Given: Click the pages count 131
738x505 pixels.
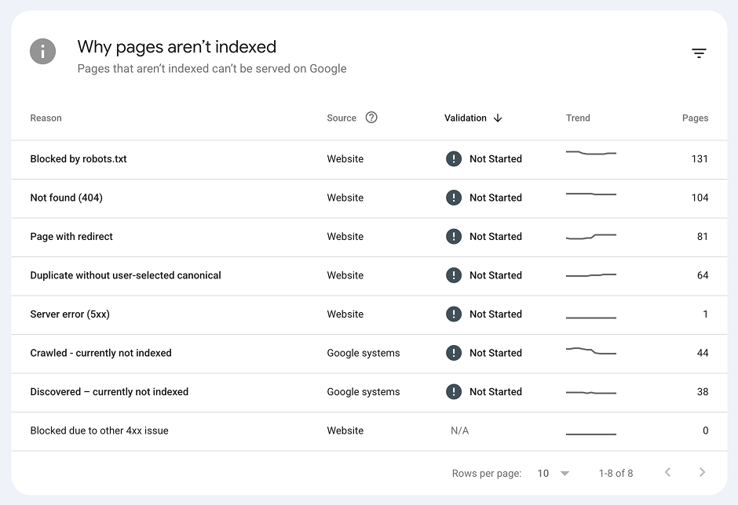Looking at the screenshot, I should [700, 159].
